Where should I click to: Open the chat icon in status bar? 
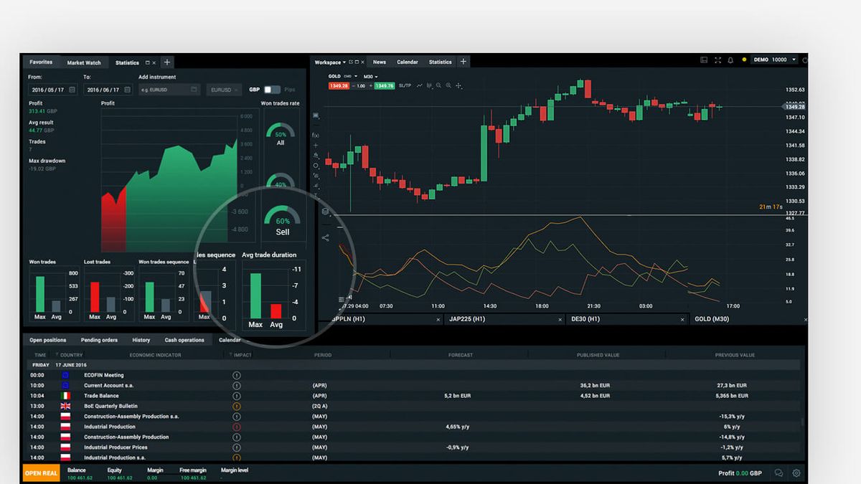[x=778, y=473]
